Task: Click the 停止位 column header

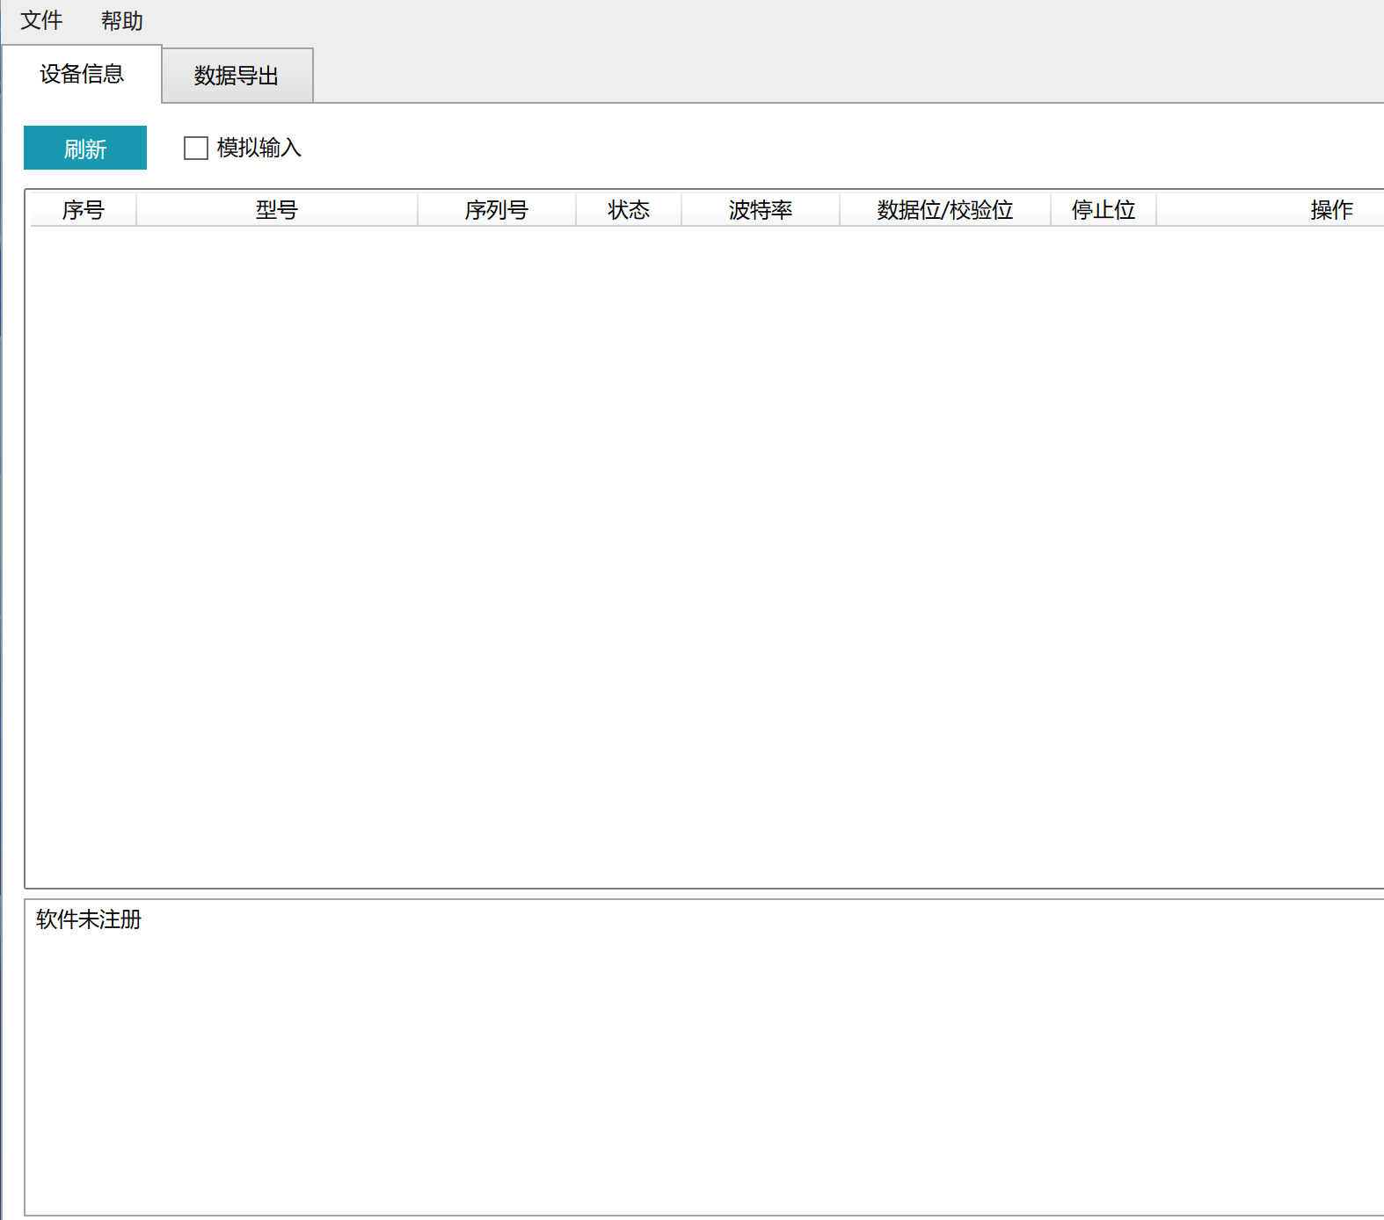Action: (x=1104, y=210)
